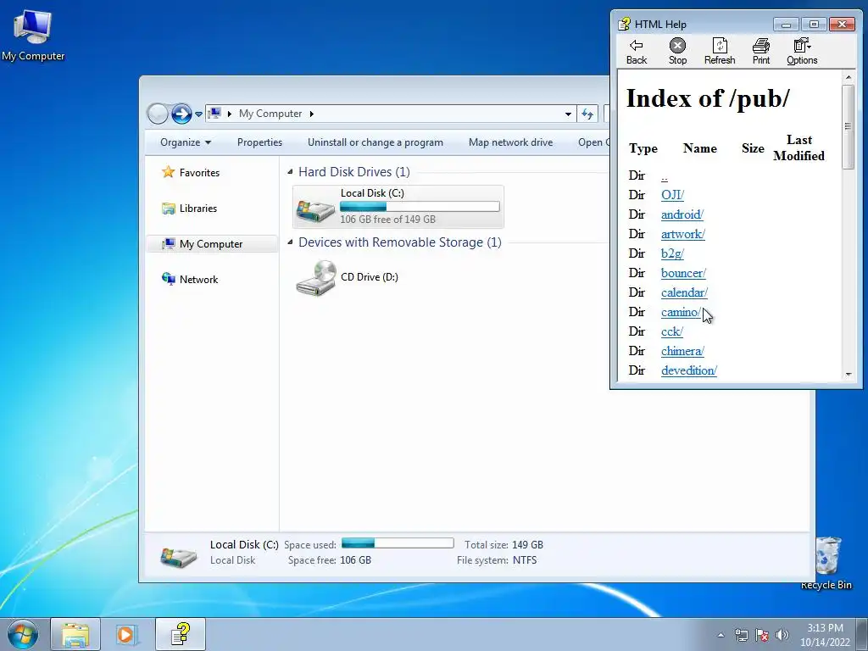Click the Windows Explorer taskbar button
This screenshot has height=651, width=868.
[x=75, y=634]
